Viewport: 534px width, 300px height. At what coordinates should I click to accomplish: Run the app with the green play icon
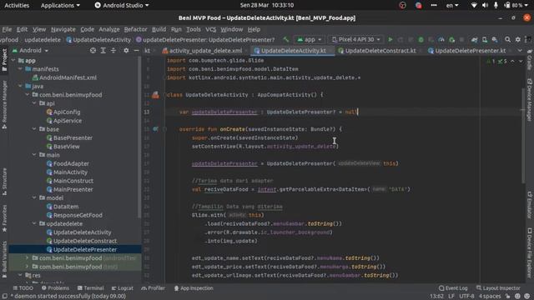point(390,40)
